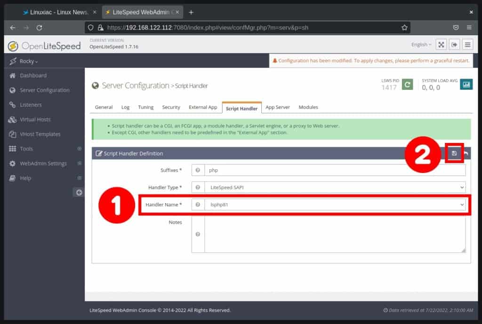Image resolution: width=482 pixels, height=324 pixels.
Task: Click the browser reload button
Action: click(x=39, y=28)
